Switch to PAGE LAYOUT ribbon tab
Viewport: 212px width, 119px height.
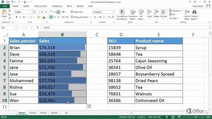[40, 6]
